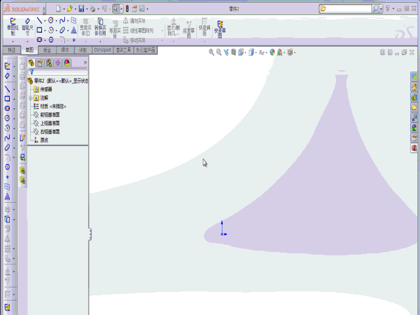Choose the Ellipse tool in the ribbon

pos(62,30)
